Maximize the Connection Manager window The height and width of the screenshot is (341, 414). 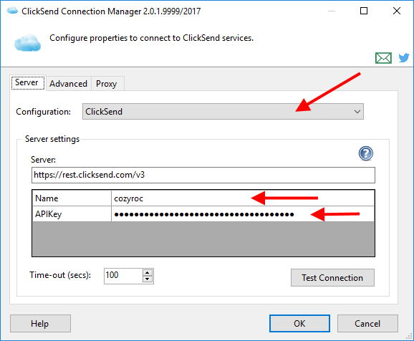click(x=364, y=11)
